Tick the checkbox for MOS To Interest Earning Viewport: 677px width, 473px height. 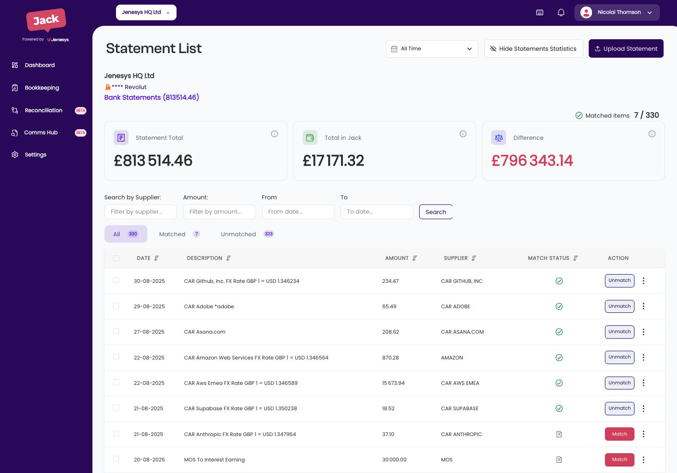pyautogui.click(x=116, y=459)
